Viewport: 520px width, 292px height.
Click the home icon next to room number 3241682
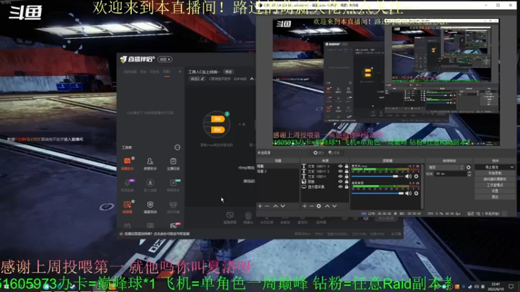click(x=252, y=79)
